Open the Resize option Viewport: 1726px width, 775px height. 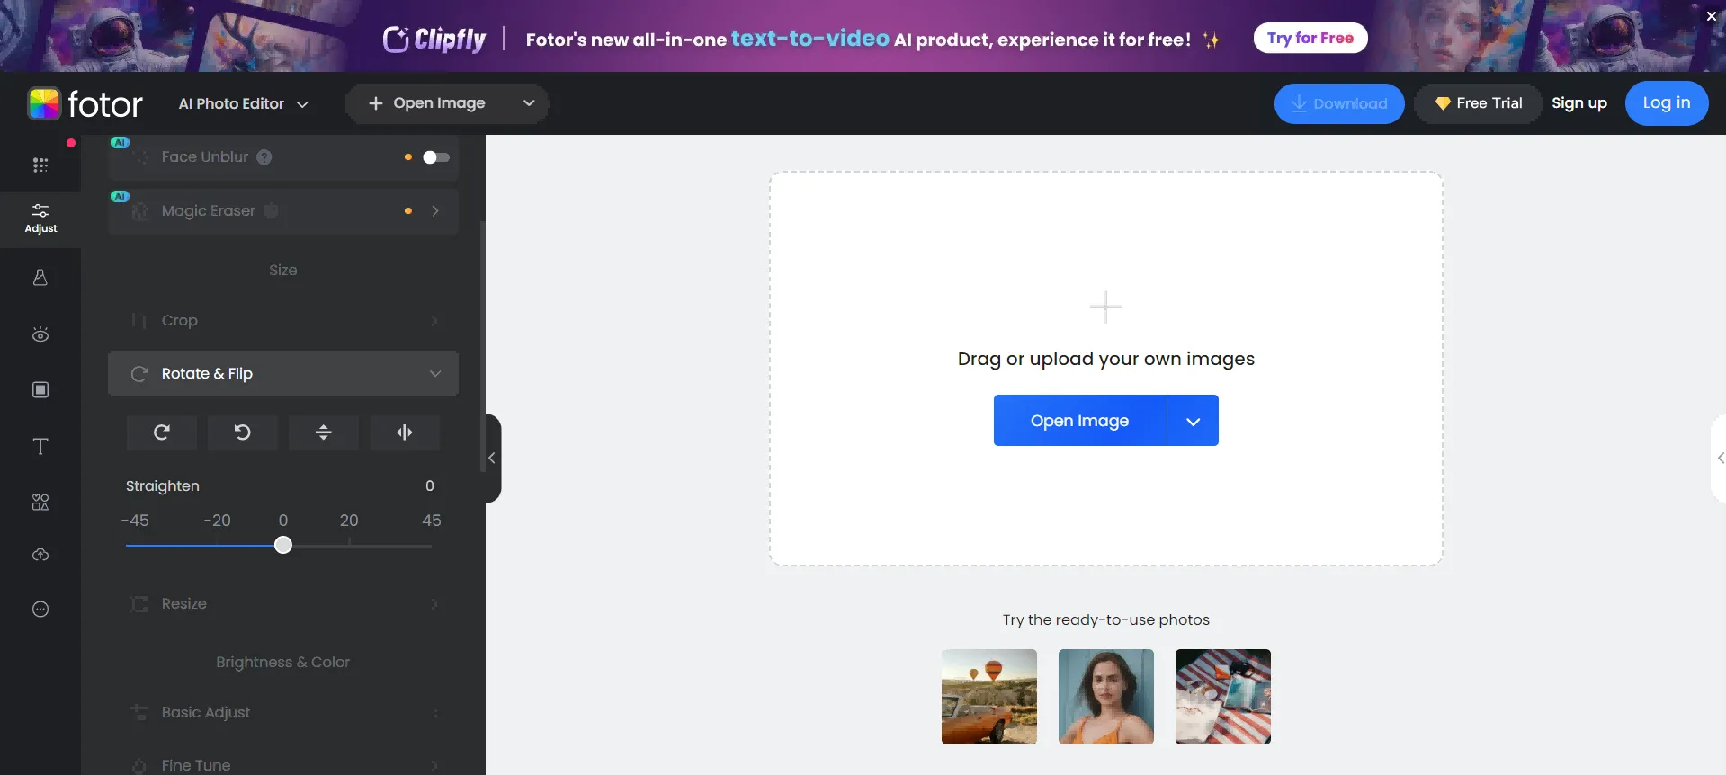coord(283,604)
